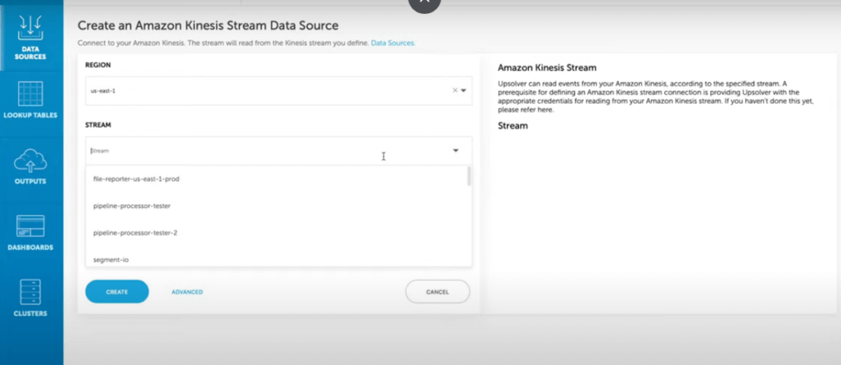
Task: Pick the segment-io stream option
Action: coord(278,259)
